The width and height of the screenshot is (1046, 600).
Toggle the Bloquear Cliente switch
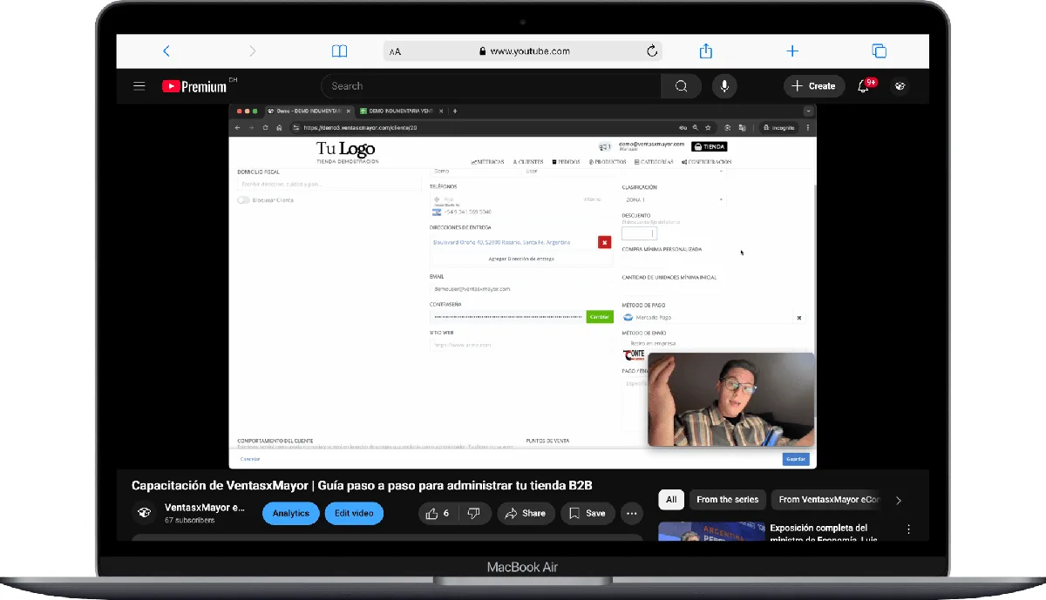point(243,200)
